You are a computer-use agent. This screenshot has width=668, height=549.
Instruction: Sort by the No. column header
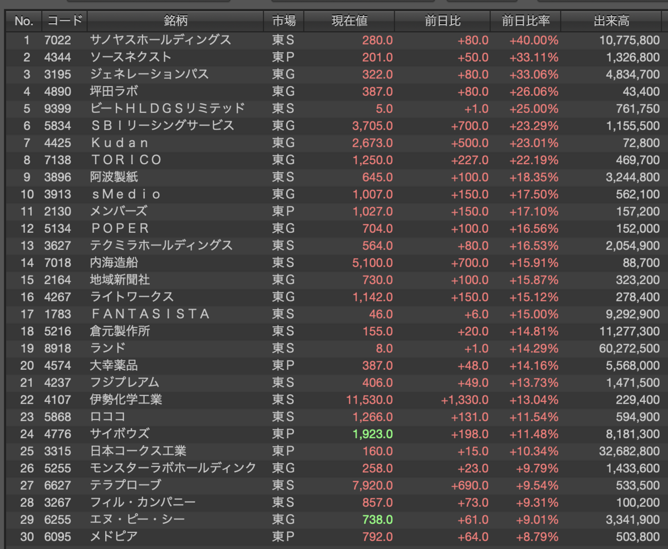click(24, 21)
